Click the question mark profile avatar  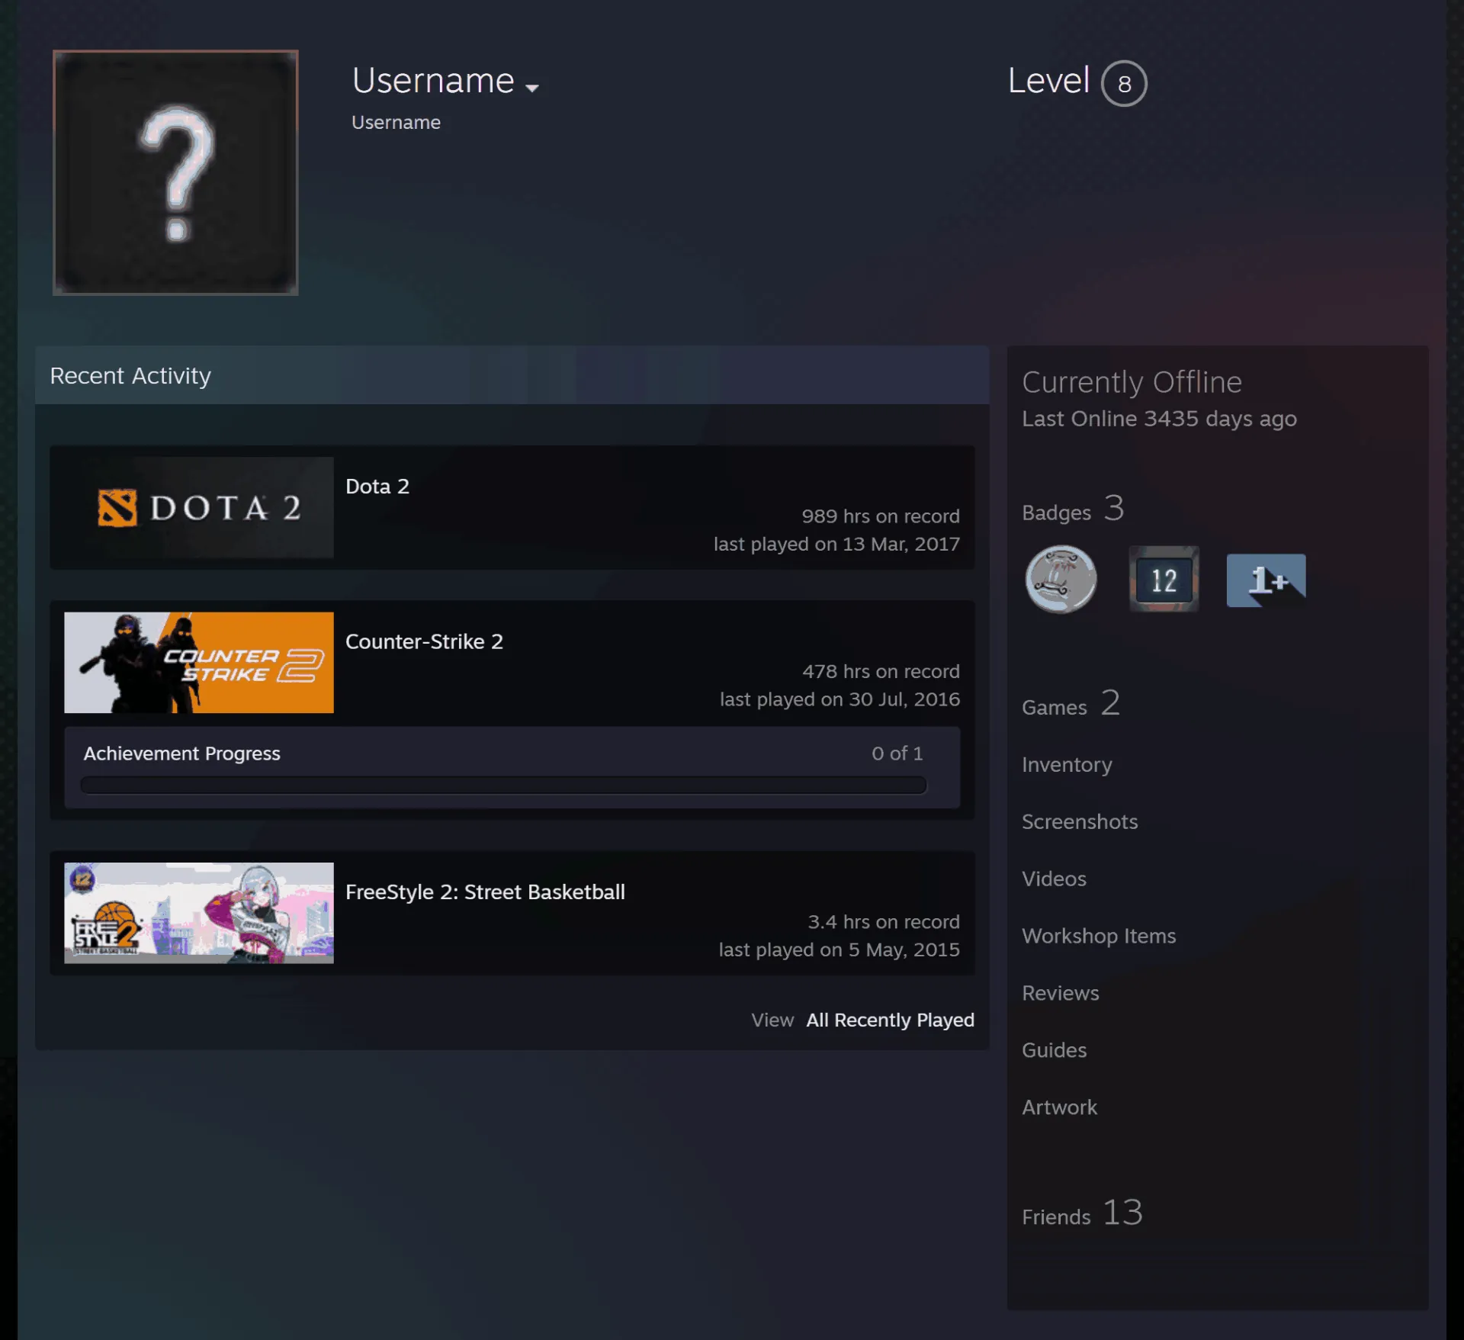pyautogui.click(x=175, y=172)
